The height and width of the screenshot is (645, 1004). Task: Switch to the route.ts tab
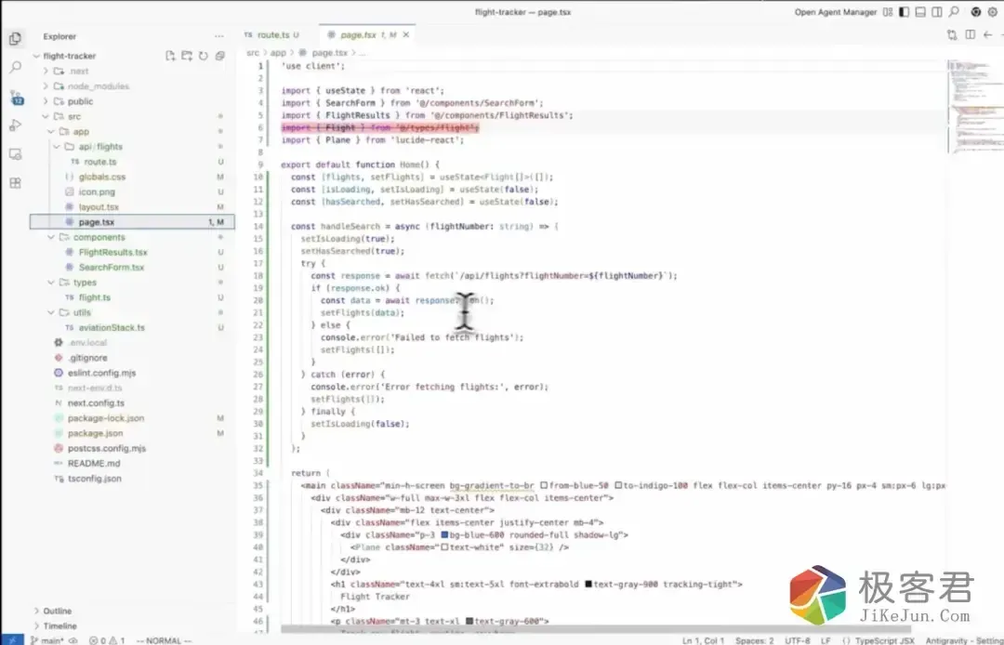pyautogui.click(x=271, y=34)
